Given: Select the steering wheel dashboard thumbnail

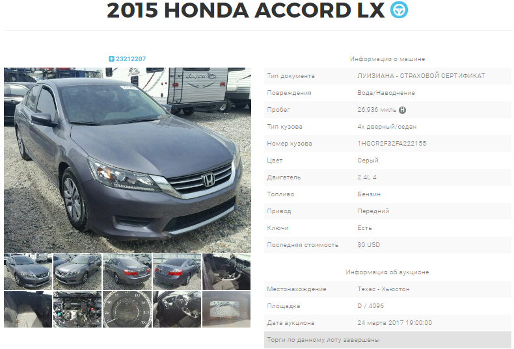Looking at the screenshot, I should coord(177,309).
